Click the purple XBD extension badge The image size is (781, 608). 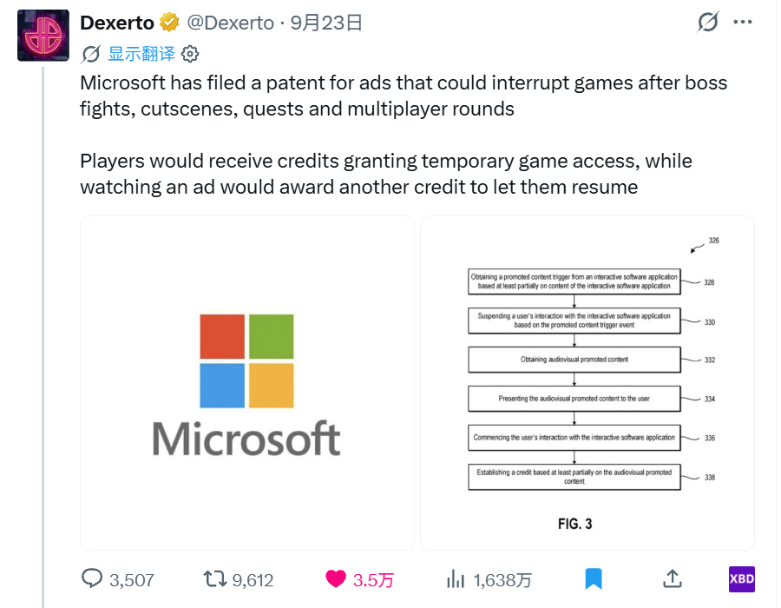[742, 579]
